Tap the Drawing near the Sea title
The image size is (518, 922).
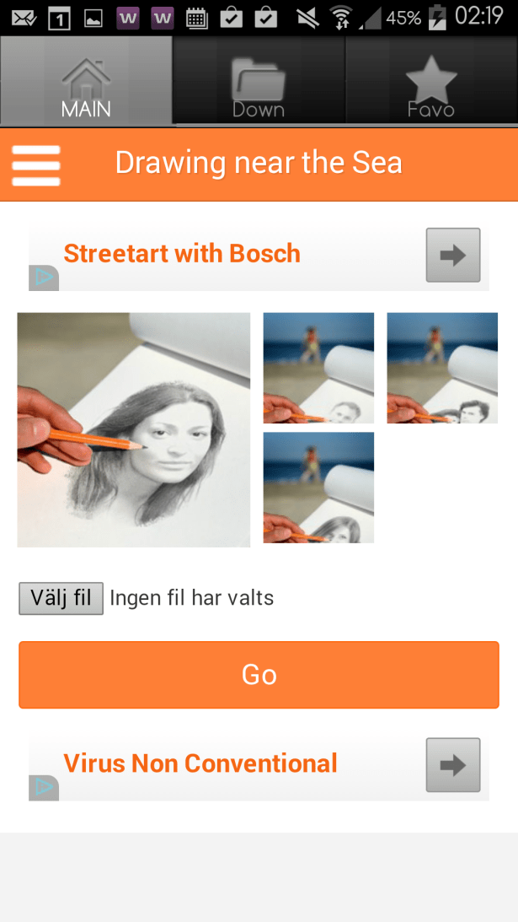(259, 163)
